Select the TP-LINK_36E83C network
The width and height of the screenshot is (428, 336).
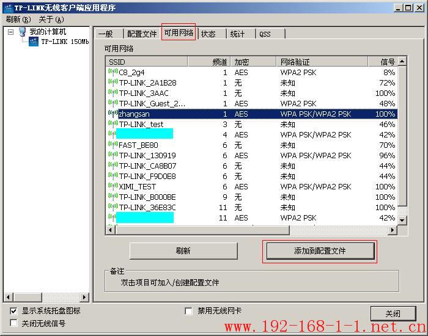pyautogui.click(x=252, y=207)
